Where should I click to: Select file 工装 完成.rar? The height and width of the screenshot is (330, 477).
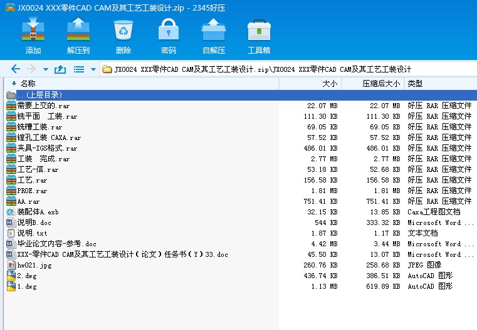click(x=43, y=159)
